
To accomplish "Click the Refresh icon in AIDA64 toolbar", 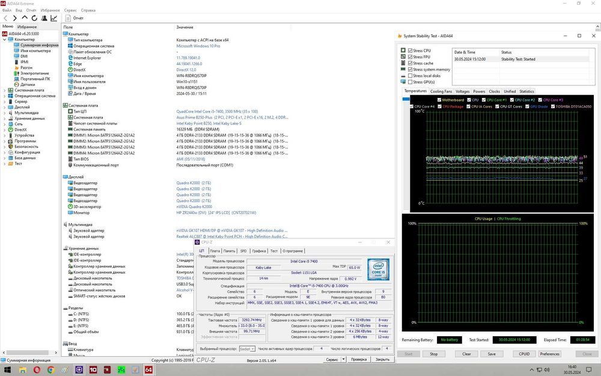I will click(34, 18).
